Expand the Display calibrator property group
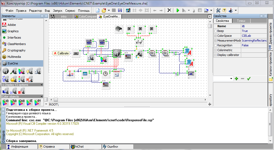 [215, 55]
